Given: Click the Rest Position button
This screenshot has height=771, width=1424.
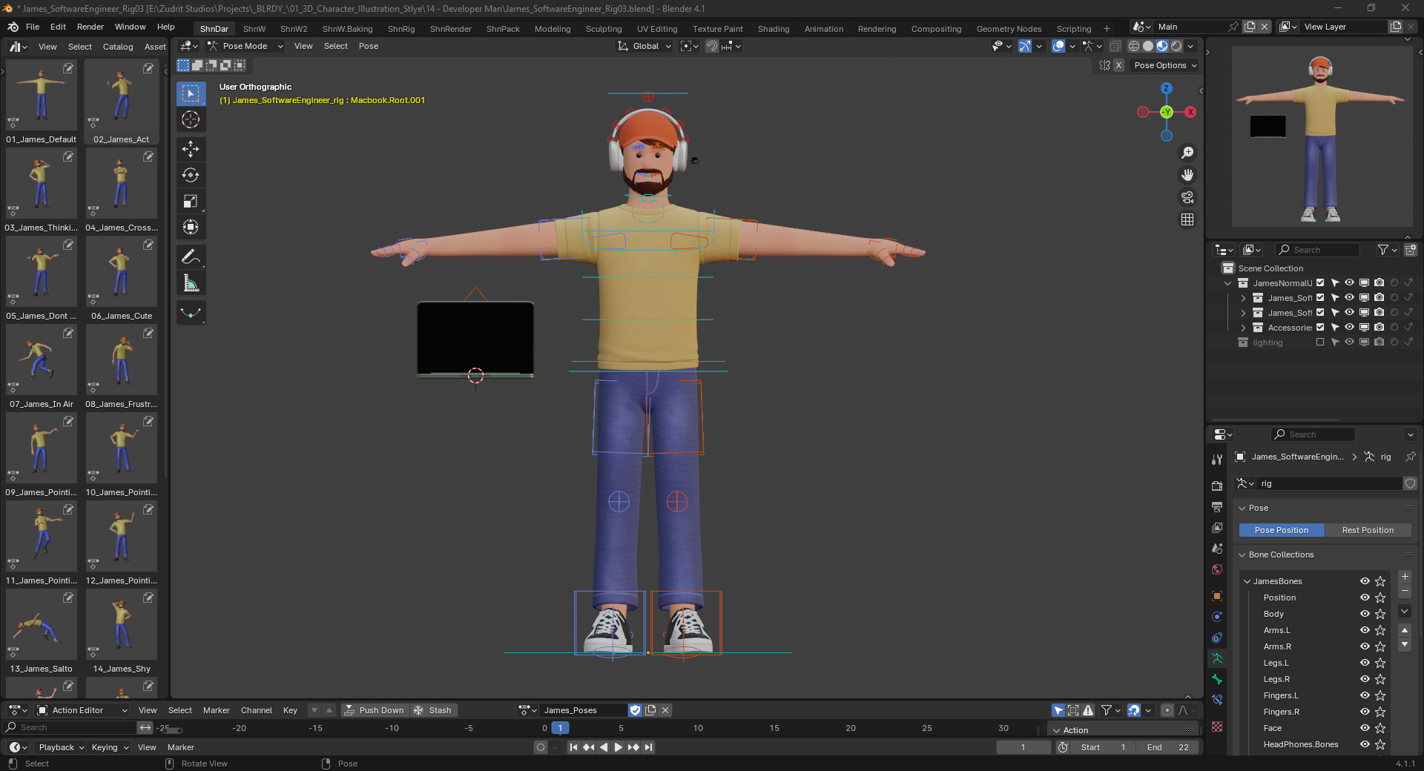Looking at the screenshot, I should tap(1367, 530).
